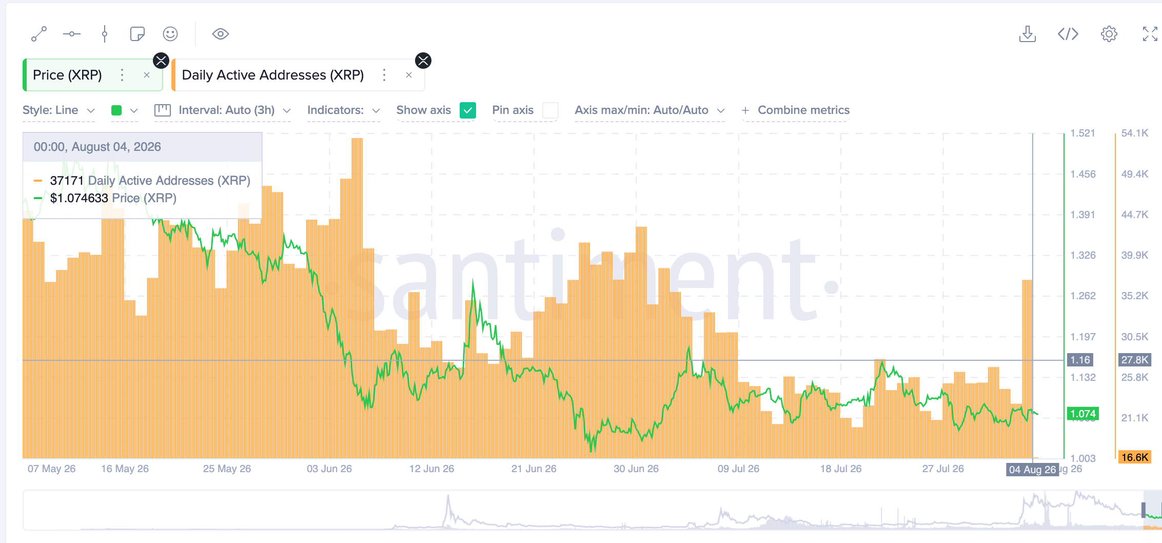
Task: Click the 27.8K addresses axis label
Action: point(1134,360)
